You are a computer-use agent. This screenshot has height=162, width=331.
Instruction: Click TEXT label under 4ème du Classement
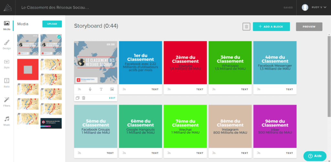(x=289, y=89)
